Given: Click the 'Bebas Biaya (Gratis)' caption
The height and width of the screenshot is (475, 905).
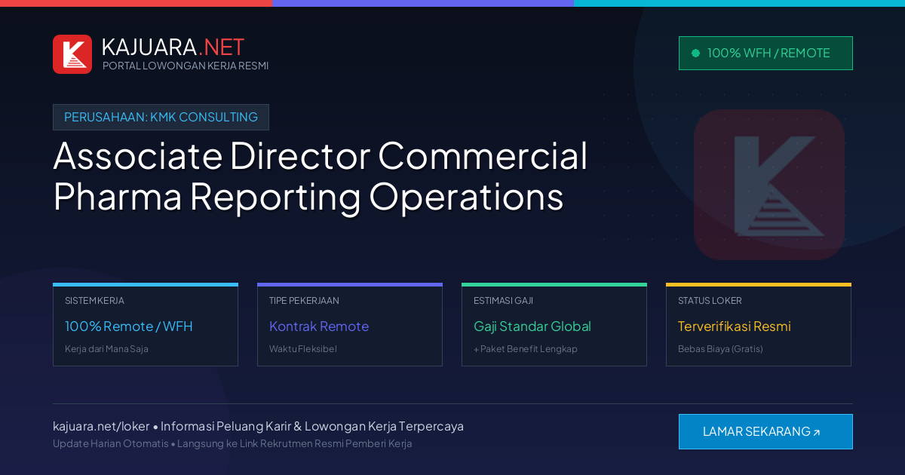Looking at the screenshot, I should (x=720, y=349).
